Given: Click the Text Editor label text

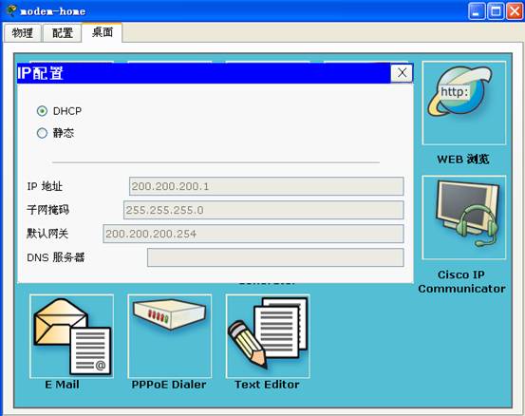Looking at the screenshot, I should click(x=267, y=384).
